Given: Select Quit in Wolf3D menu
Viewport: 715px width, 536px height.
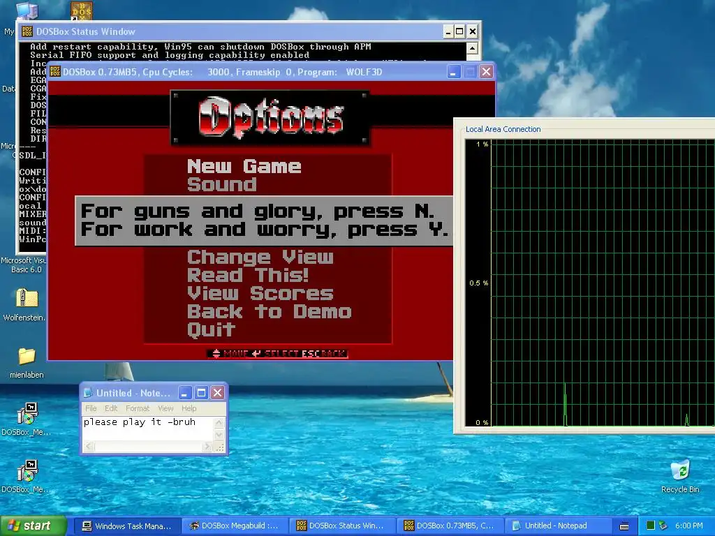Looking at the screenshot, I should pyautogui.click(x=211, y=330).
